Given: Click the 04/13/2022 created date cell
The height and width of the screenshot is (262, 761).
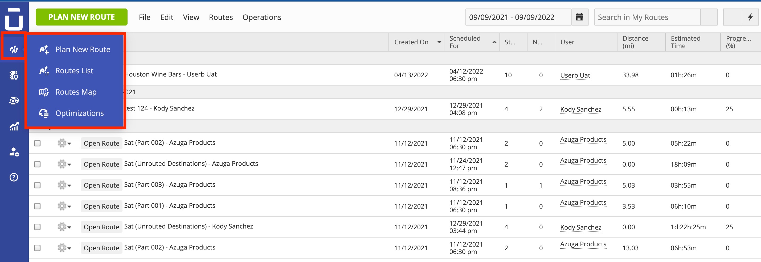Looking at the screenshot, I should (x=411, y=75).
